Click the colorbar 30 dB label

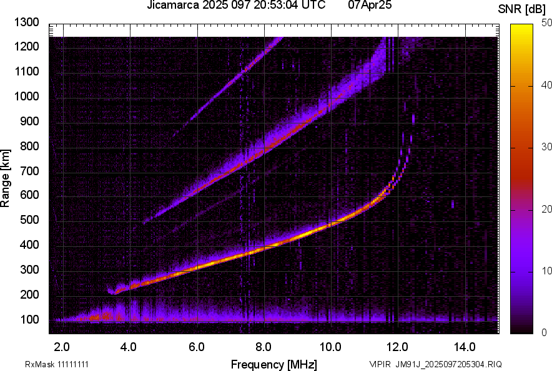(546, 147)
